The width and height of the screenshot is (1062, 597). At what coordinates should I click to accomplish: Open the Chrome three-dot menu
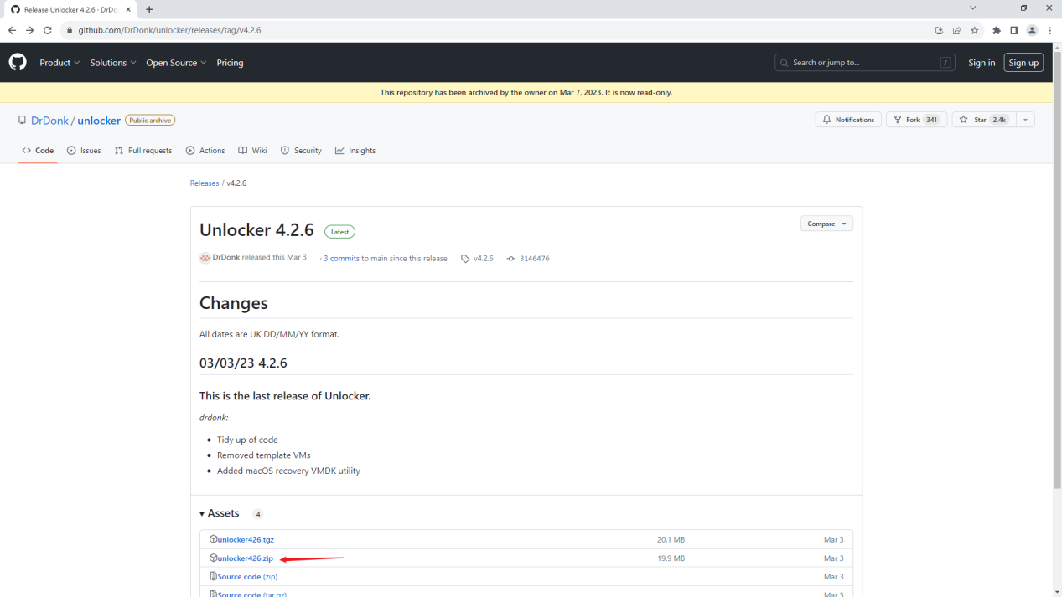(x=1050, y=30)
